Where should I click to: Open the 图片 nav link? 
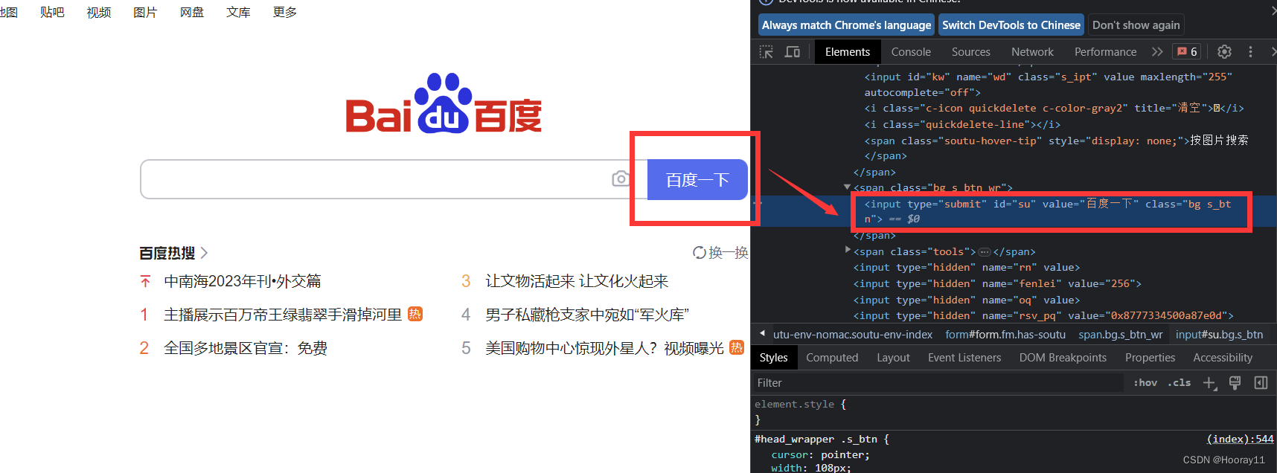[x=145, y=12]
